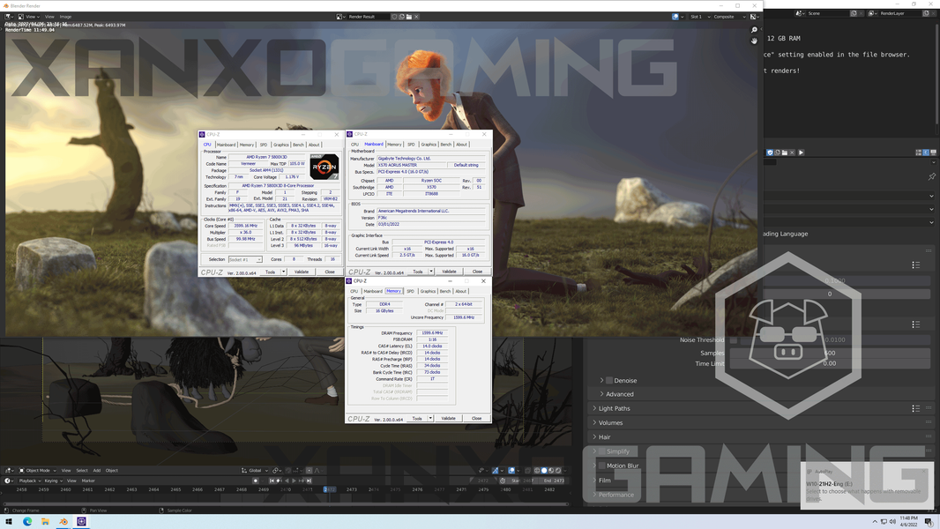Expand the Hair panel

click(604, 436)
